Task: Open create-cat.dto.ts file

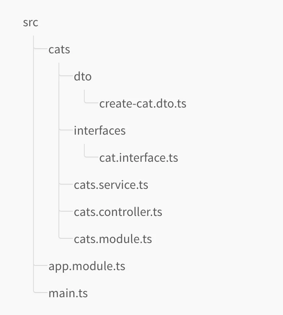Action: [x=143, y=104]
